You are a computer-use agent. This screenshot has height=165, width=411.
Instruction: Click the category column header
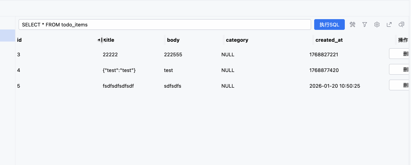(x=237, y=40)
